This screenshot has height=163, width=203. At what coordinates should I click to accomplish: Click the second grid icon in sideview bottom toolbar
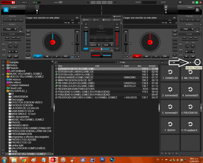click(x=166, y=153)
